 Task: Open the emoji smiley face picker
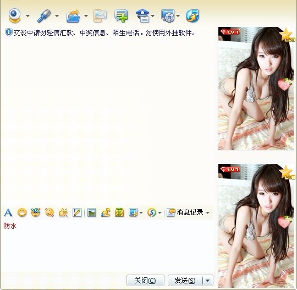pyautogui.click(x=22, y=212)
